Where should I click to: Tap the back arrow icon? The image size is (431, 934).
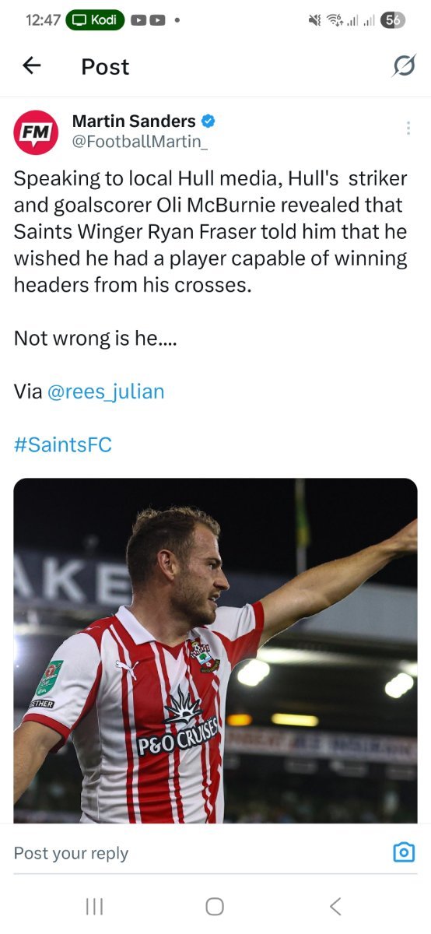(31, 66)
